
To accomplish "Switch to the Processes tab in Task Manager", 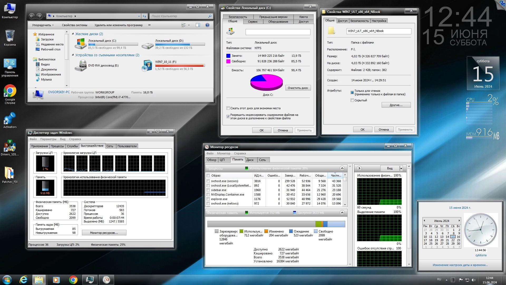I will pyautogui.click(x=57, y=146).
